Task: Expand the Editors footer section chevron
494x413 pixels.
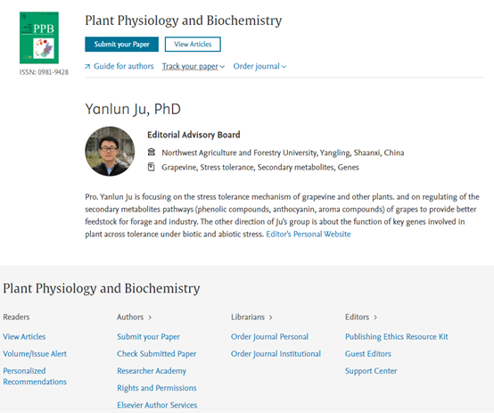Action: tap(375, 318)
